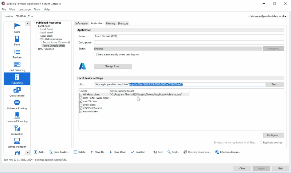Image resolution: width=291 pixels, height=173 pixels.
Task: Select Local Word in the tree
Action: click(x=46, y=32)
